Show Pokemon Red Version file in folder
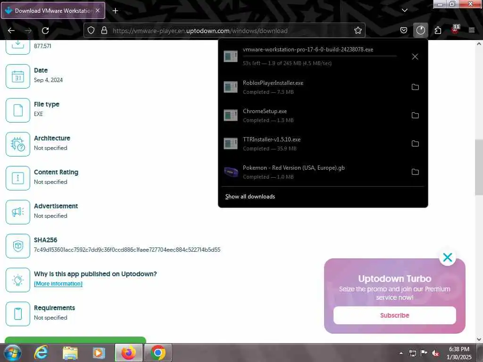The image size is (483, 362). point(415,172)
